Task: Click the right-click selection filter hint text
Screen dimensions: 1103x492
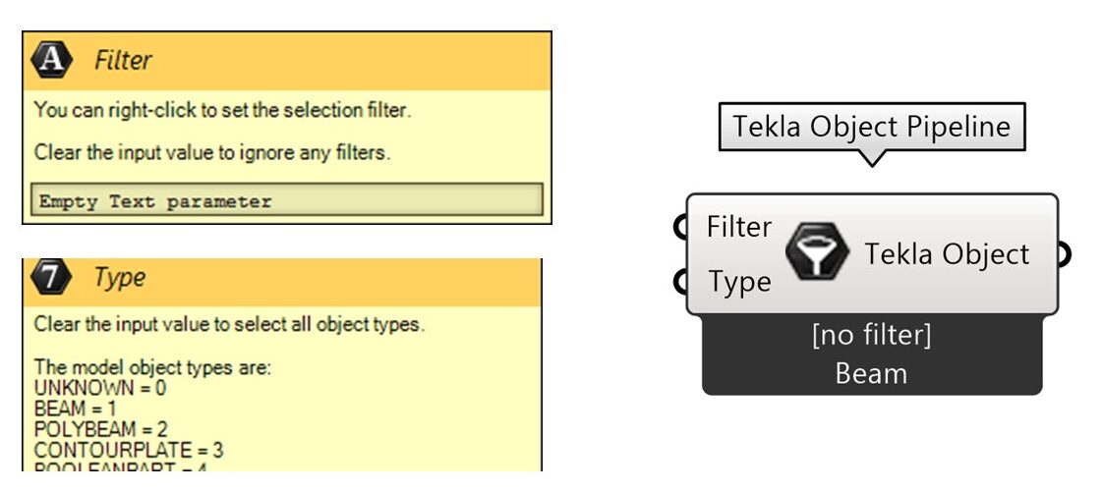Action: click(222, 110)
